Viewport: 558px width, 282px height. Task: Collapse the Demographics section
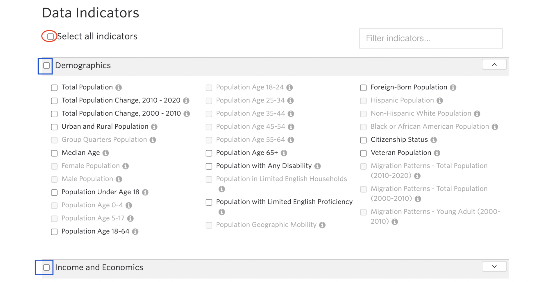click(x=494, y=64)
